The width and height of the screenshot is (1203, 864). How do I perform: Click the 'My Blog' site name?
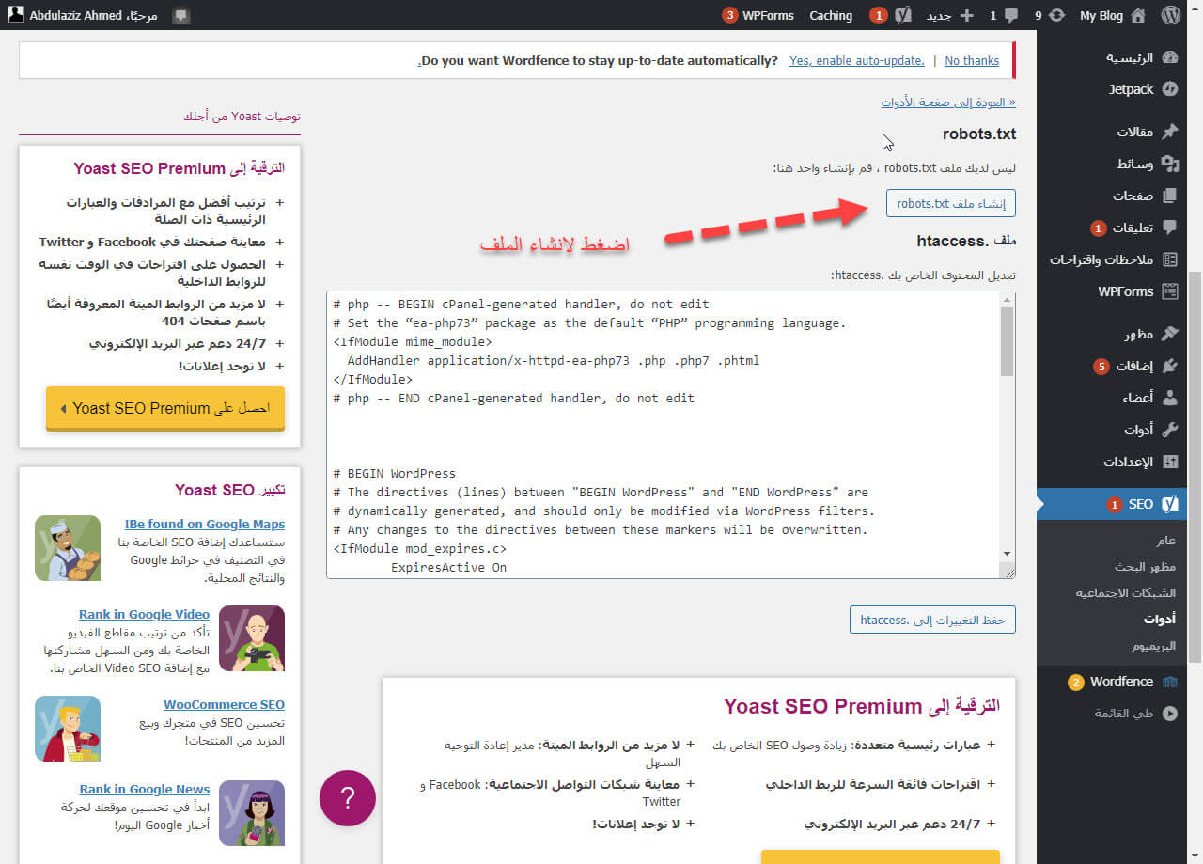point(1101,15)
